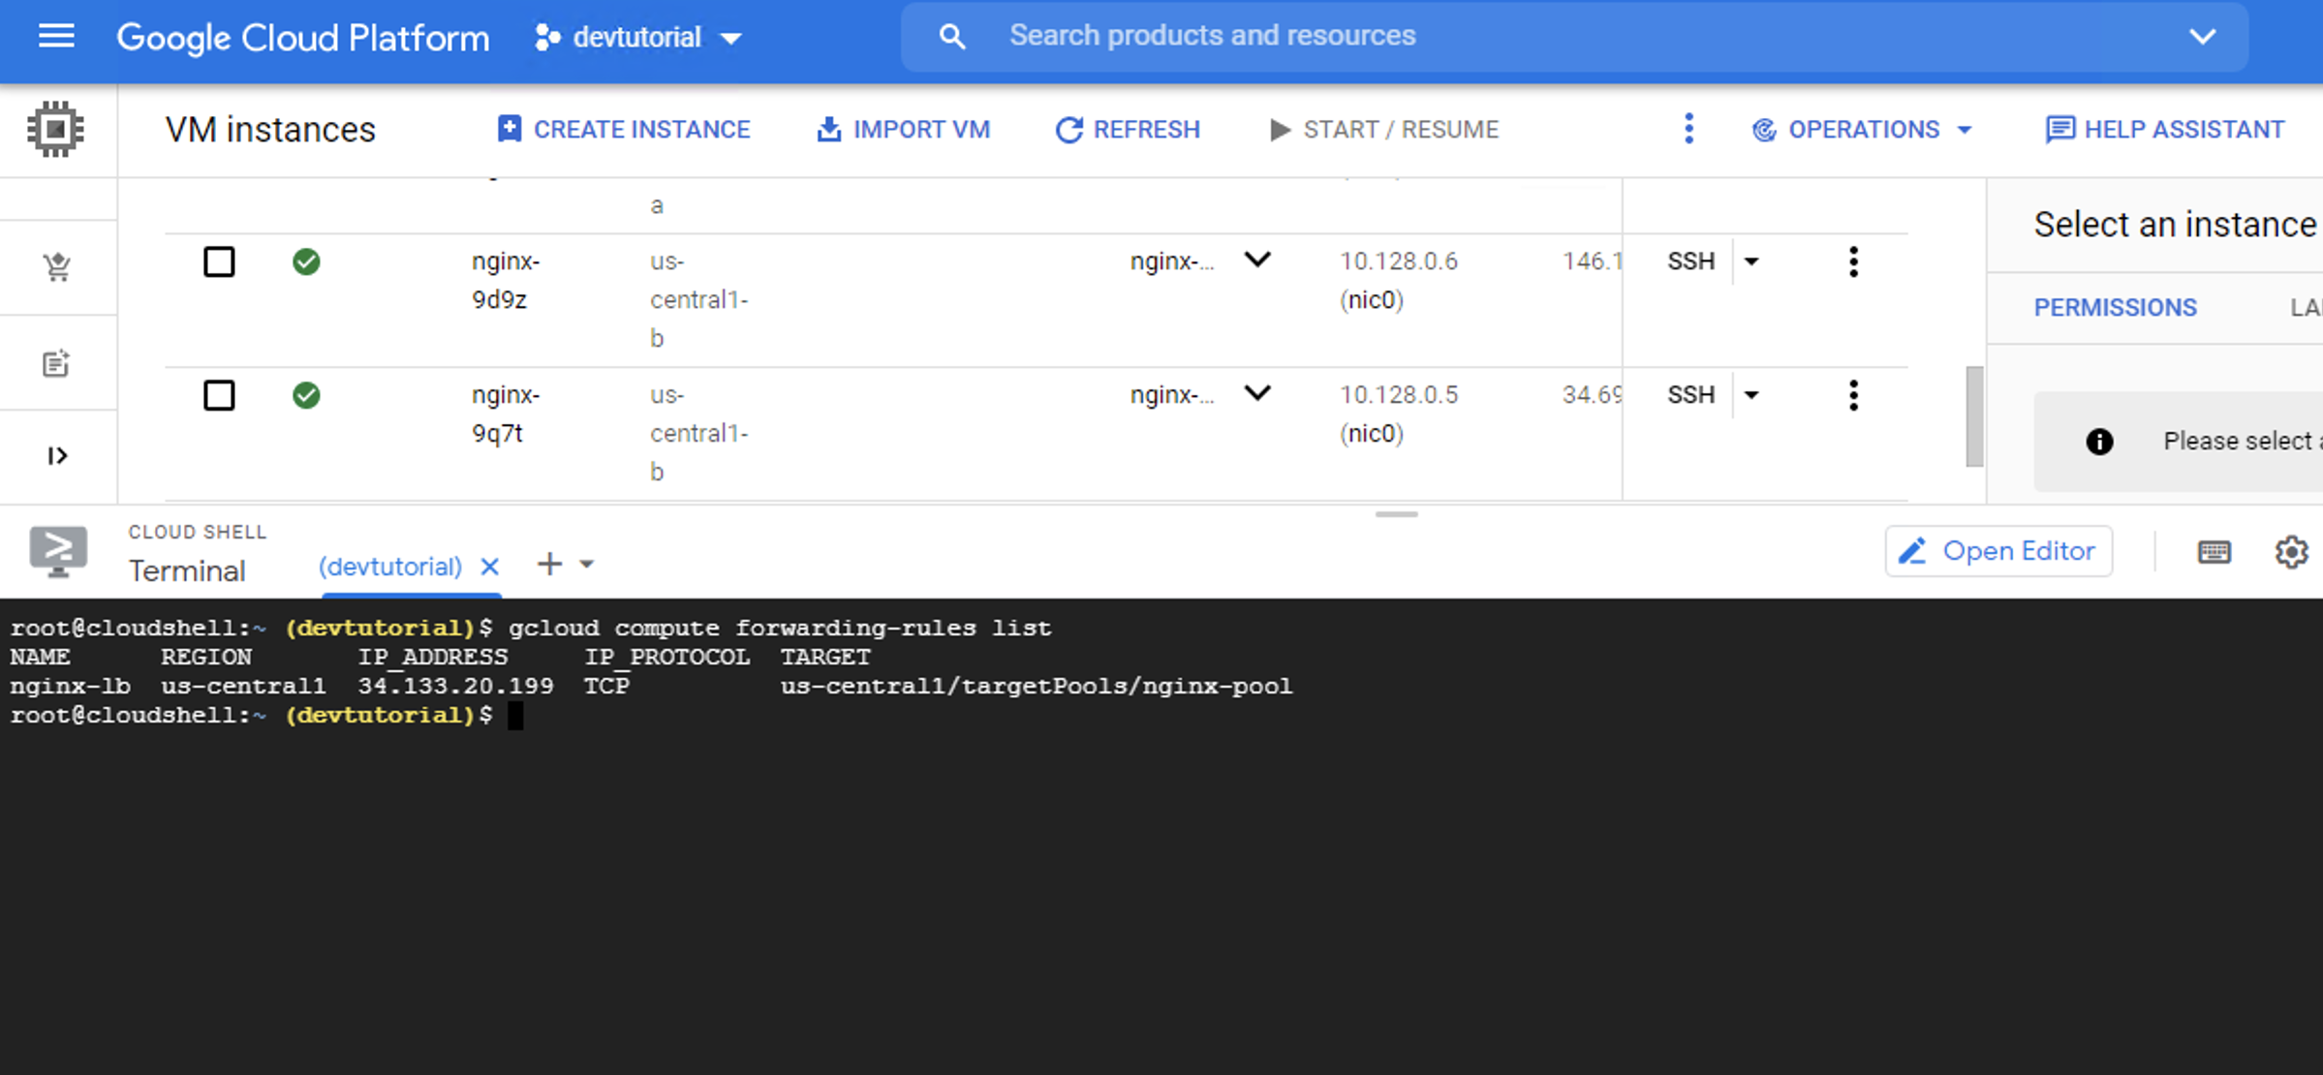Open the more actions menu for nginx-9d9z
2323x1075 pixels.
point(1853,261)
